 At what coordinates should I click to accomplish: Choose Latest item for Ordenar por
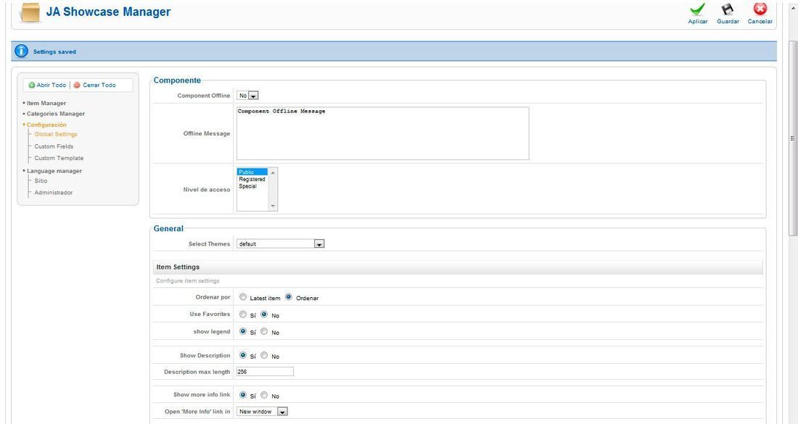243,297
